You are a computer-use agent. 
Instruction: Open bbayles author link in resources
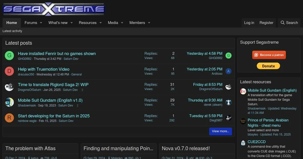(253, 135)
